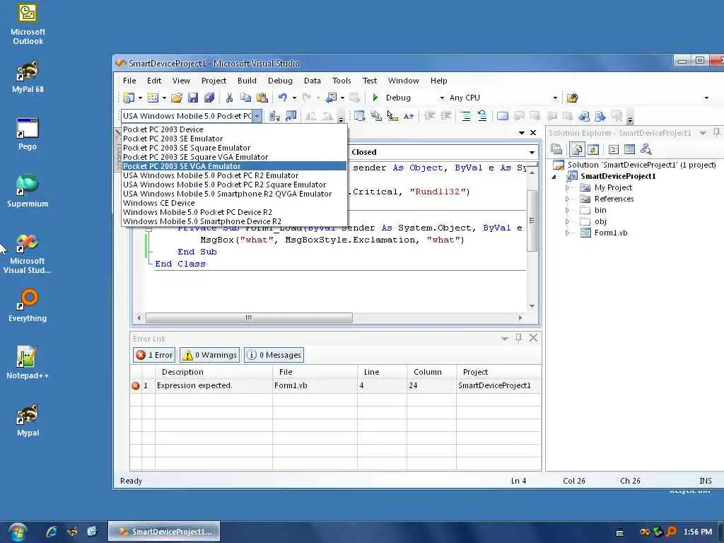
Task: Close the Error List panel
Action: click(533, 338)
